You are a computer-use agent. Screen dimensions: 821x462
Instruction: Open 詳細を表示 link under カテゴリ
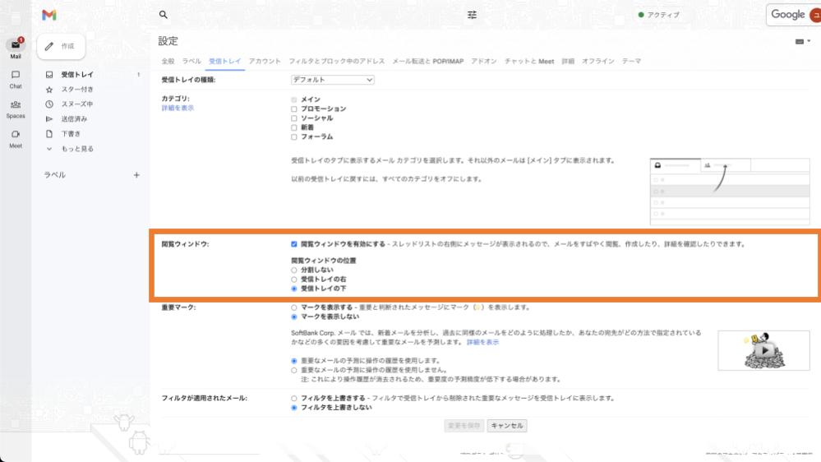[x=178, y=108]
